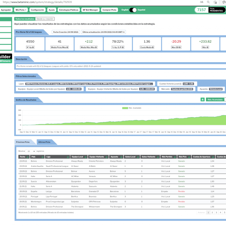226x226 pixels.
Task: Click Saudi Professional League cell
Action: pos(57,166)
